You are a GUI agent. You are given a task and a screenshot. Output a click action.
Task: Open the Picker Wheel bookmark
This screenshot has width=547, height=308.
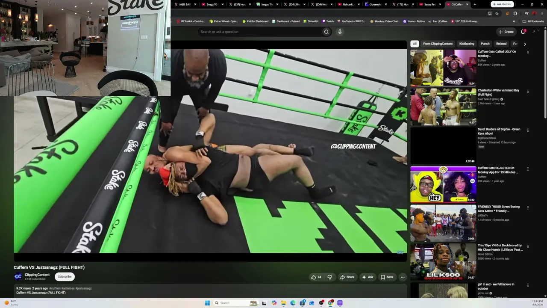pos(224,21)
